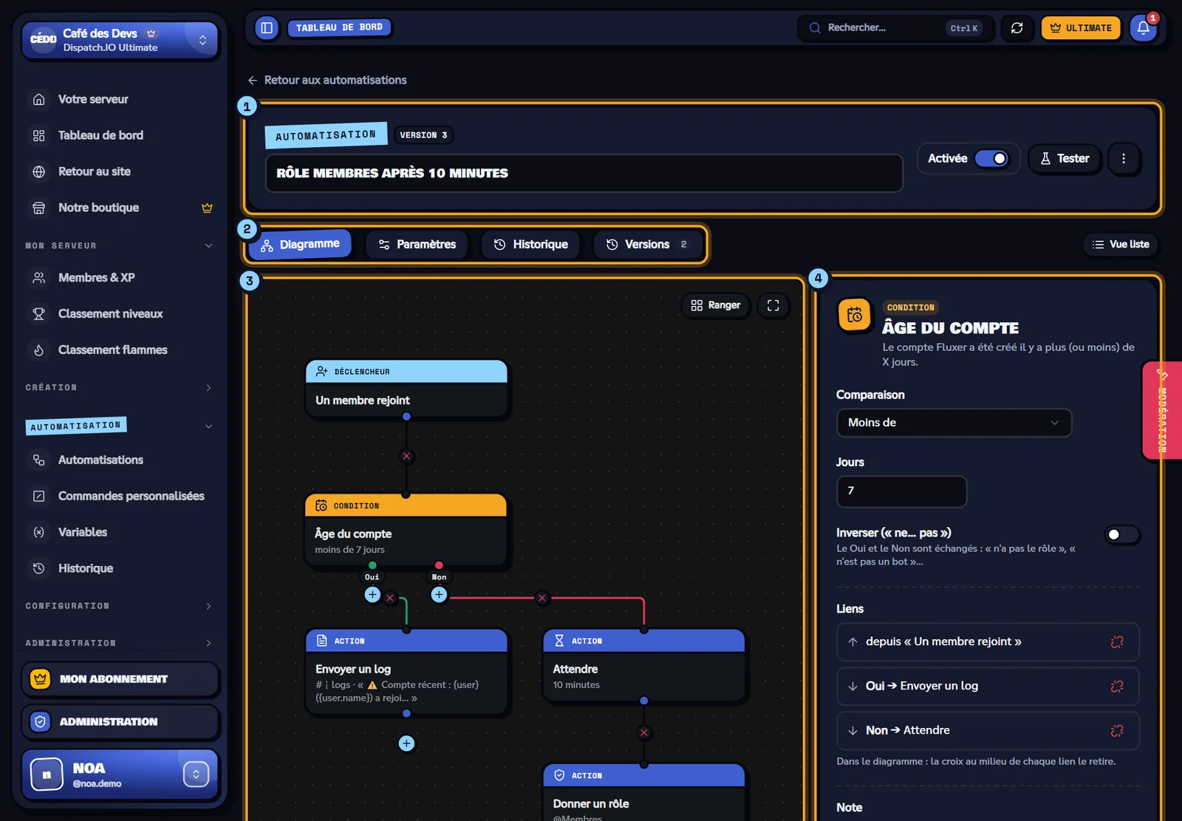Remove link between trigger and condition

click(x=406, y=456)
